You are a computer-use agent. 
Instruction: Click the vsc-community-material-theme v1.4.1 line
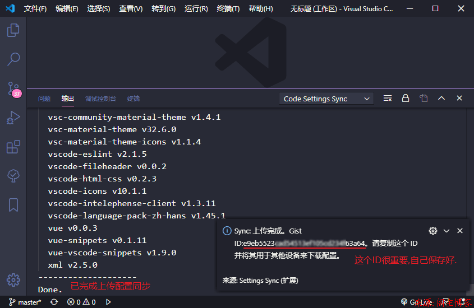point(134,117)
